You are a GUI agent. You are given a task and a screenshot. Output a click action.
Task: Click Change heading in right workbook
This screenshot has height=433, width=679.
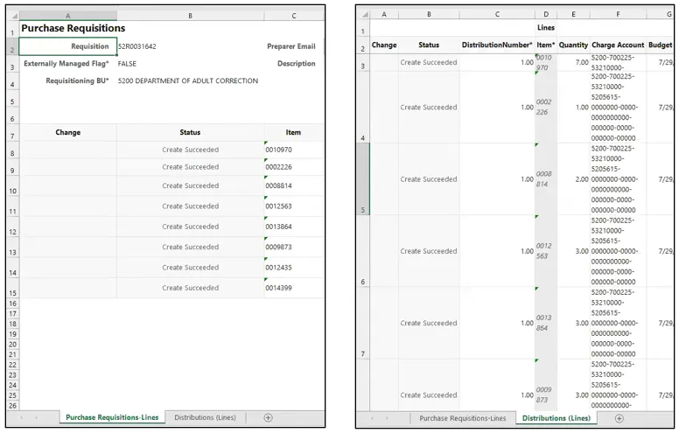384,45
